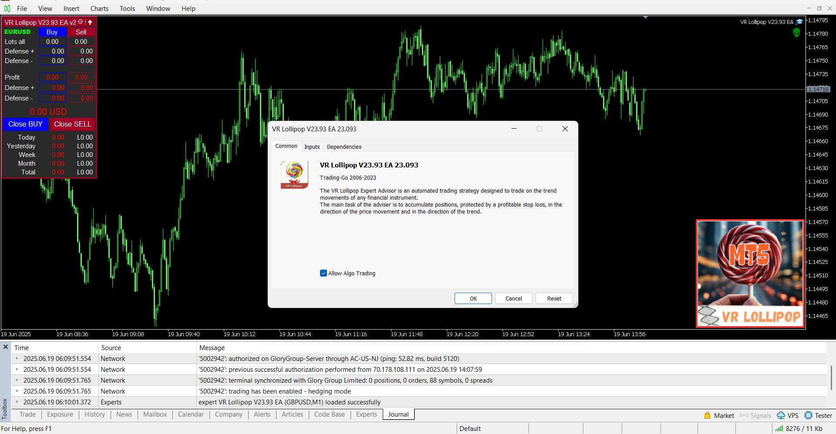
Task: Click the Journal vertical scrollbar
Action: [831, 377]
